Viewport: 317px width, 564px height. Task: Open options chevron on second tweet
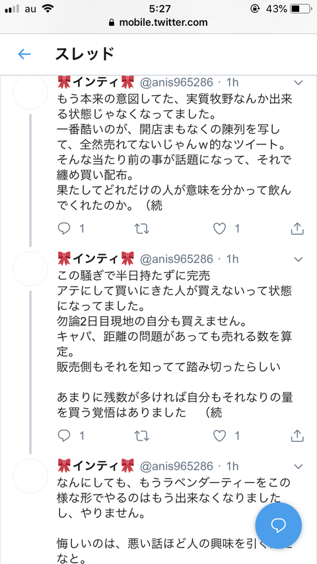click(299, 259)
